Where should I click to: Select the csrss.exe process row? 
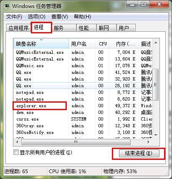tap(83, 119)
